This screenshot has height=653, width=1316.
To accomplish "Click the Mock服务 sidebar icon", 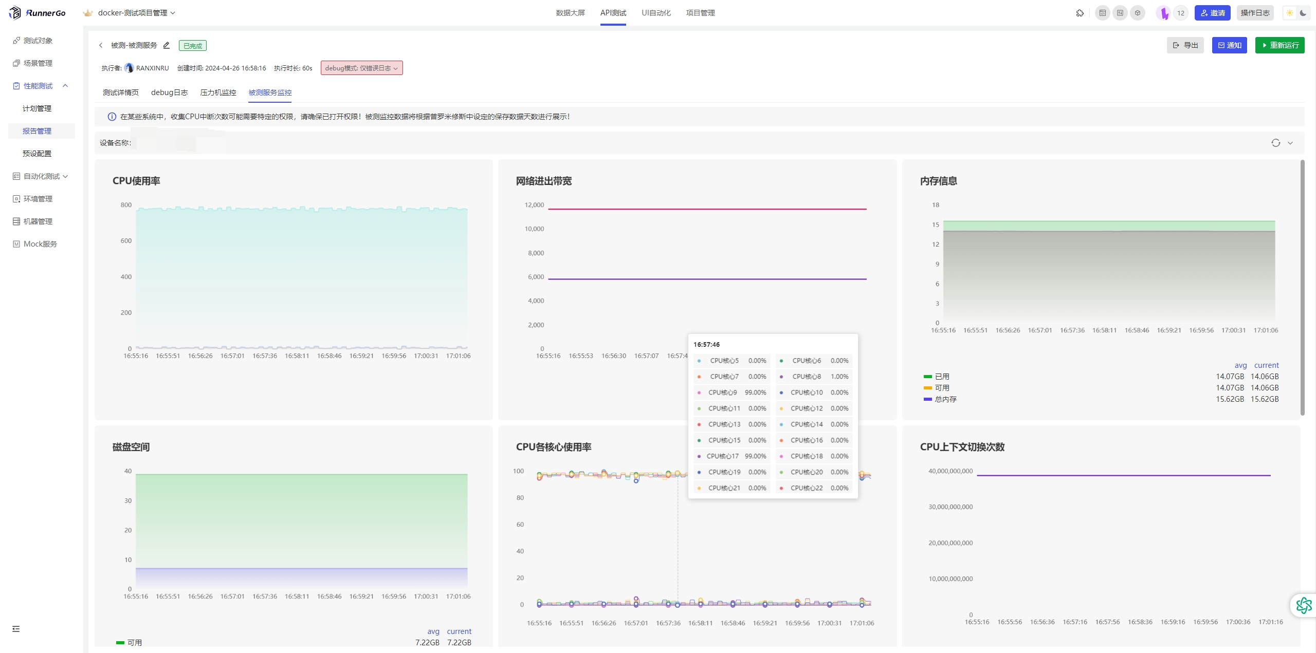I will point(16,244).
